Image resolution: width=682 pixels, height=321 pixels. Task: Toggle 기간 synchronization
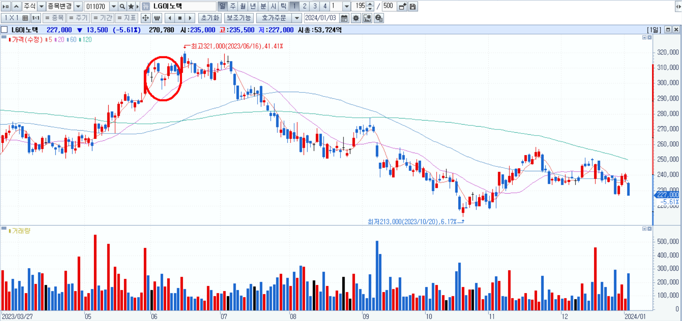[x=103, y=18]
